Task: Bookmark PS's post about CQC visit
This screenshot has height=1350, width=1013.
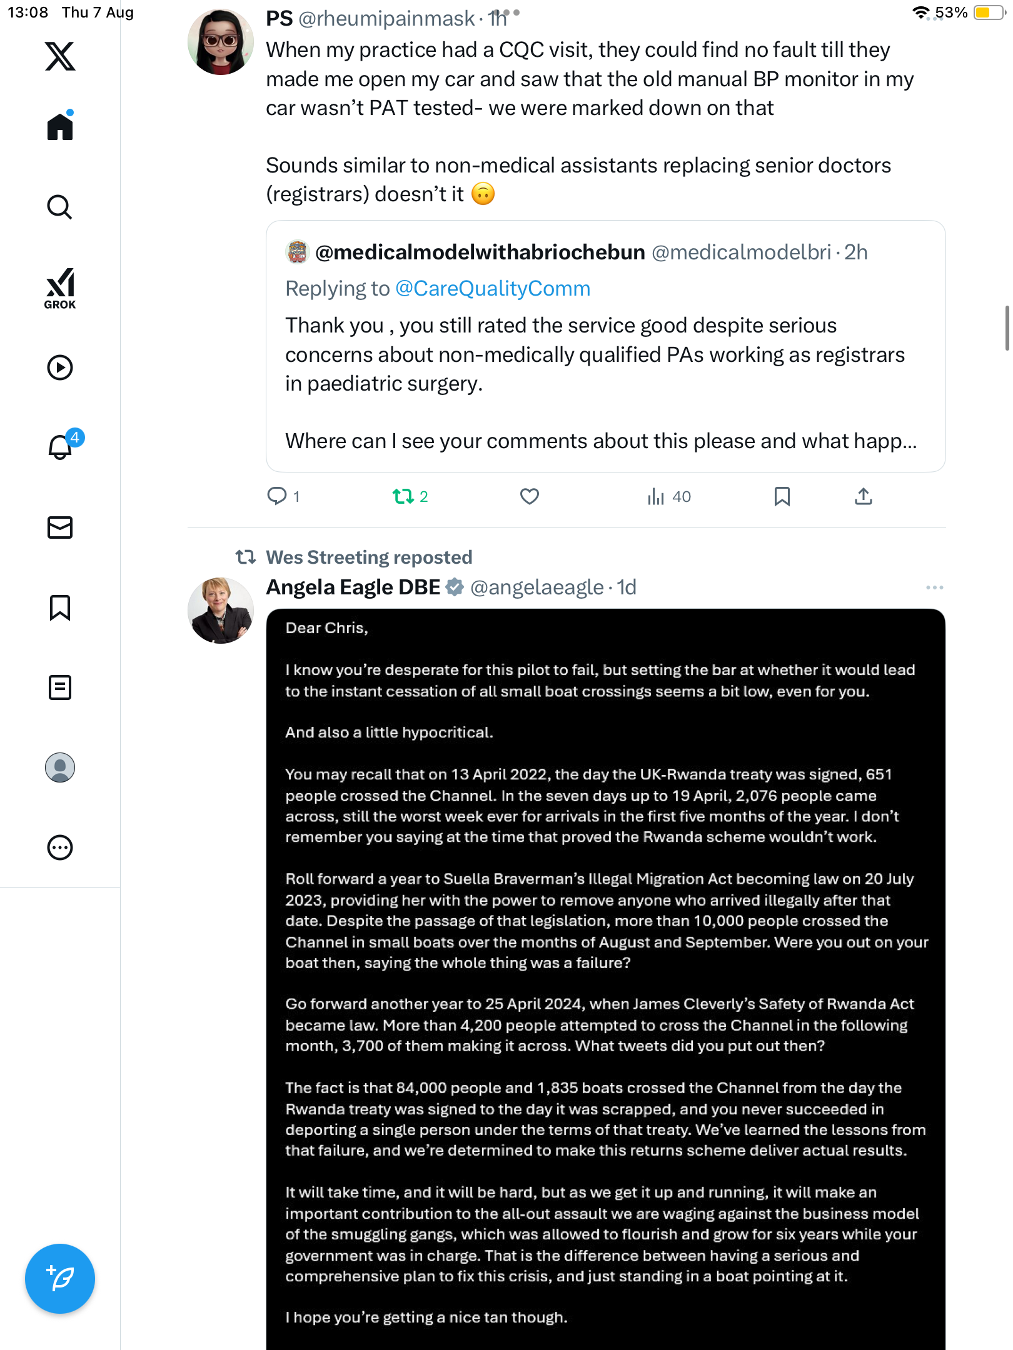Action: (x=782, y=496)
